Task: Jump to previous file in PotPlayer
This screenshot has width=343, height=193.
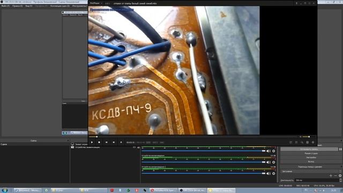Action: (106, 143)
